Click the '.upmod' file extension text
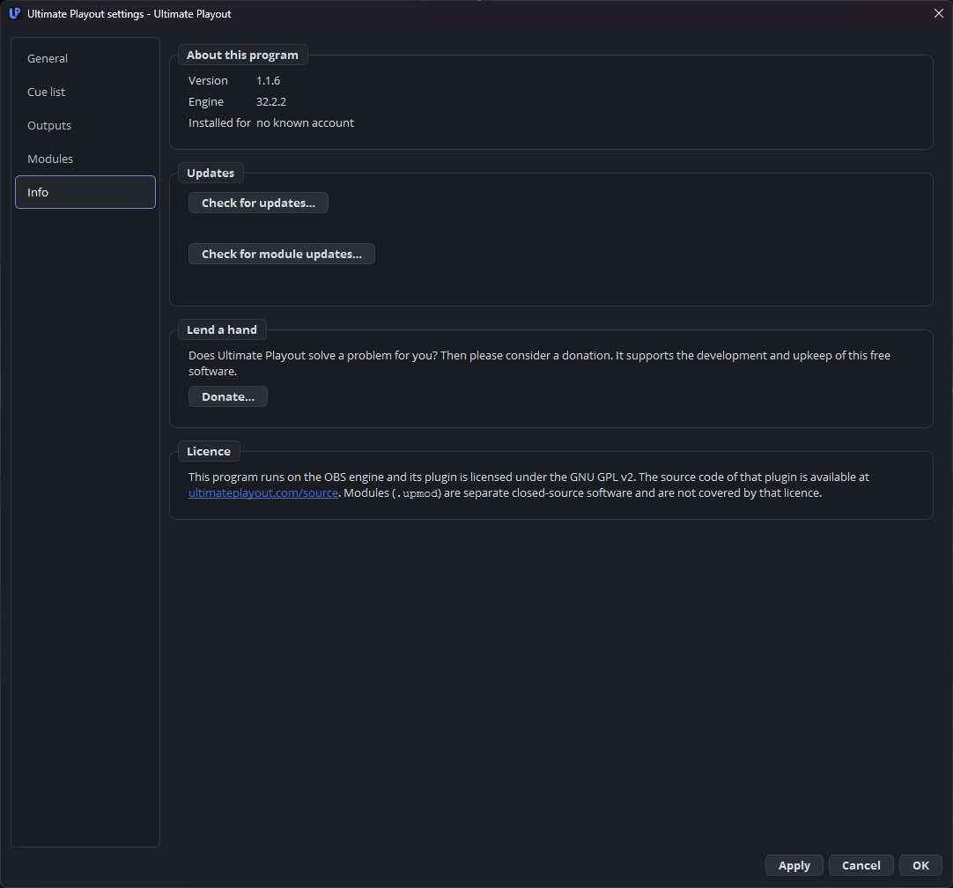 coord(417,493)
